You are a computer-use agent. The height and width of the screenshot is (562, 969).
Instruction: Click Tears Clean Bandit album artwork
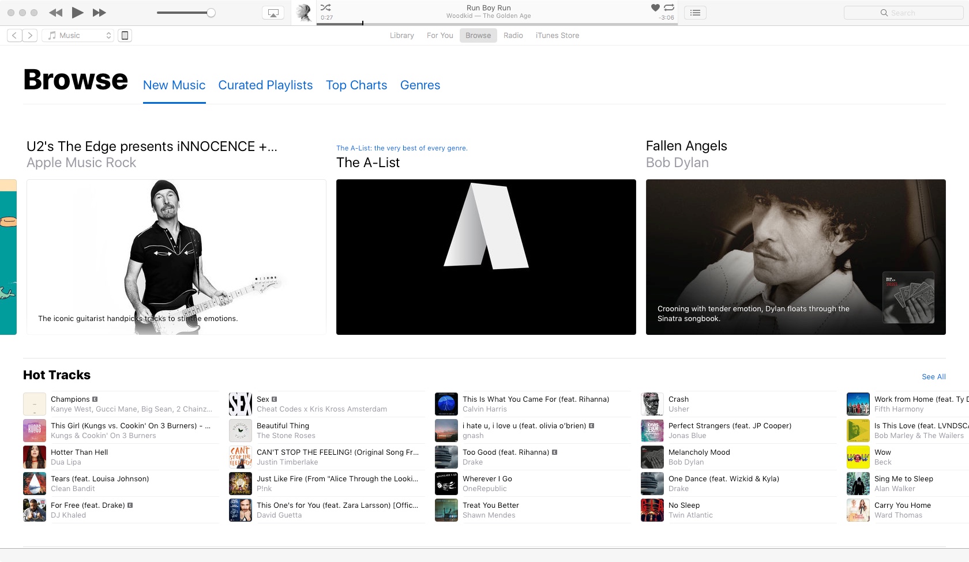(x=35, y=484)
